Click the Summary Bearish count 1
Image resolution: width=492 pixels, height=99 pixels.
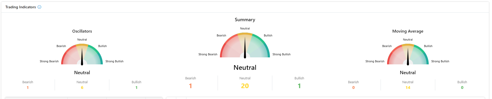[x=191, y=86]
